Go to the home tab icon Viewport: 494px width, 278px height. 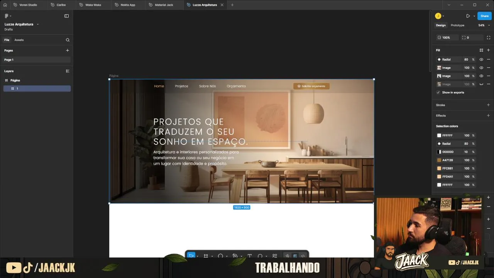[x=5, y=5]
